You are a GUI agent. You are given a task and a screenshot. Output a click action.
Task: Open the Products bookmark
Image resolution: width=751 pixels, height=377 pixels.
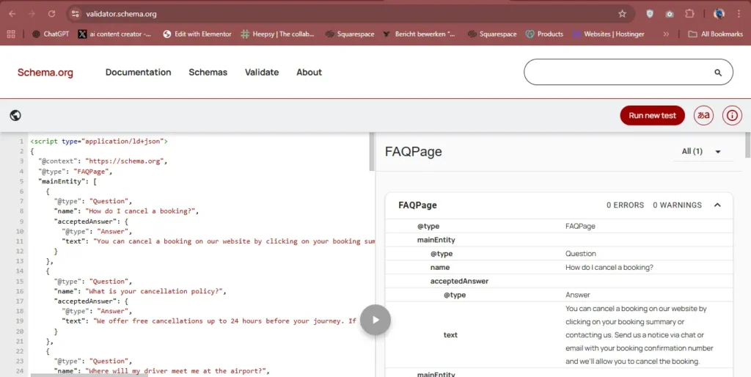pyautogui.click(x=544, y=34)
